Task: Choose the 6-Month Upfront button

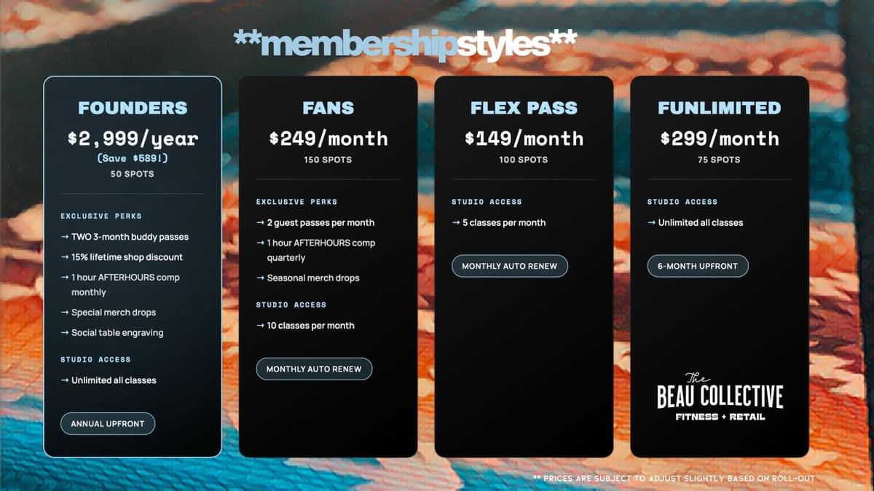Action: click(698, 266)
